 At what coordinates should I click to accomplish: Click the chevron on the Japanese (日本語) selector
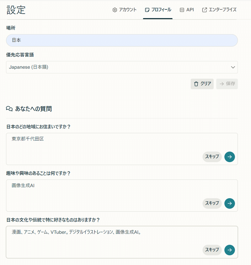tap(233, 67)
